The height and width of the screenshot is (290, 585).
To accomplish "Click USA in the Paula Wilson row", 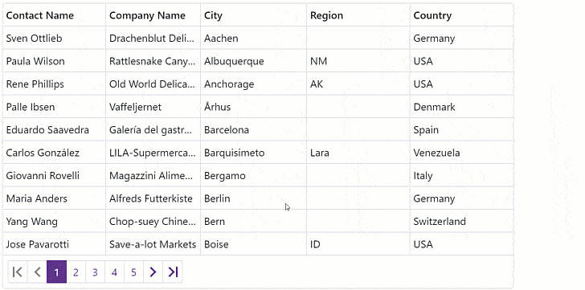I will click(x=461, y=61).
